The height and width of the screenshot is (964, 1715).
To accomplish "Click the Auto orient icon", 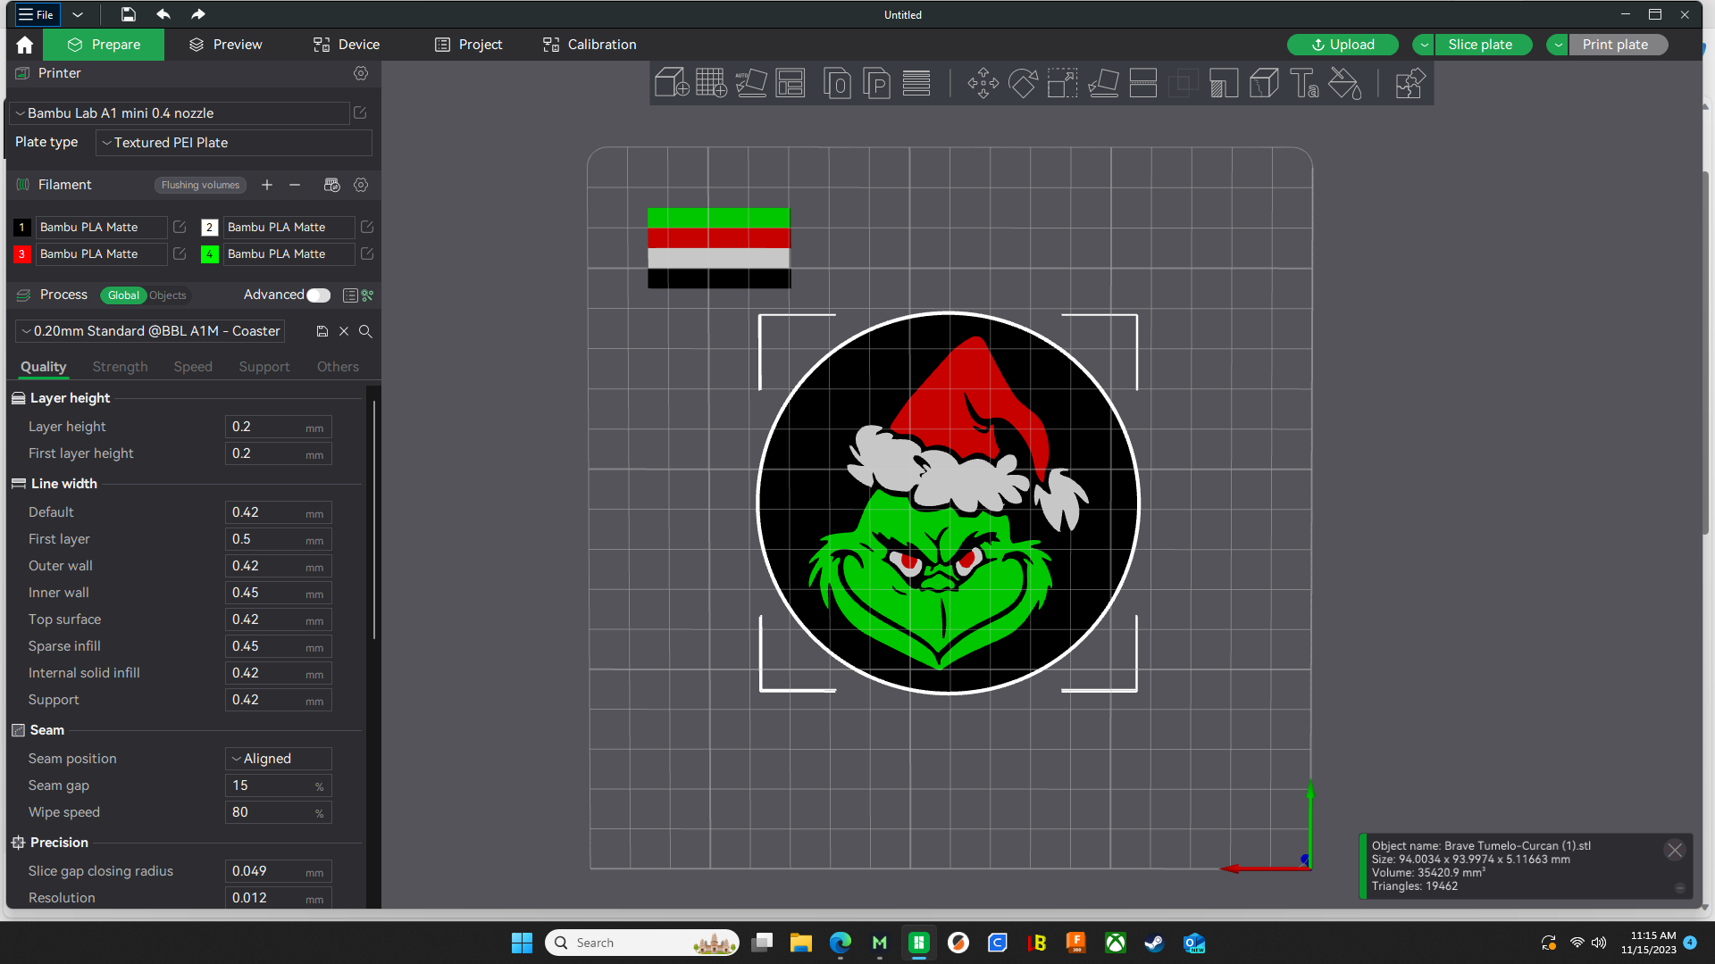I will click(751, 83).
